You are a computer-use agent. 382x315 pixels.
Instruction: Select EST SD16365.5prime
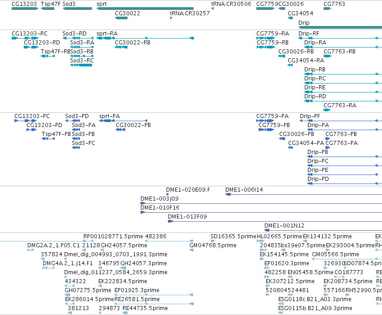point(233,236)
